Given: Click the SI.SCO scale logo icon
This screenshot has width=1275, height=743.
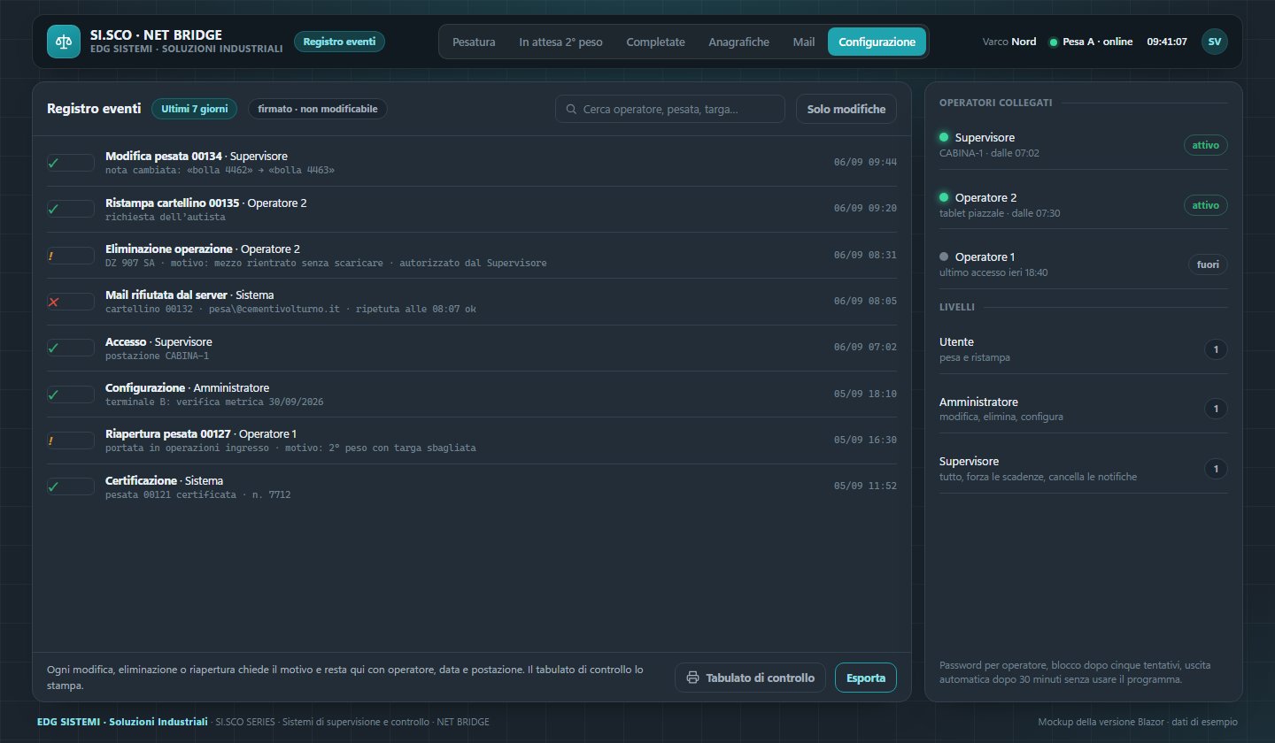Looking at the screenshot, I should 64,42.
